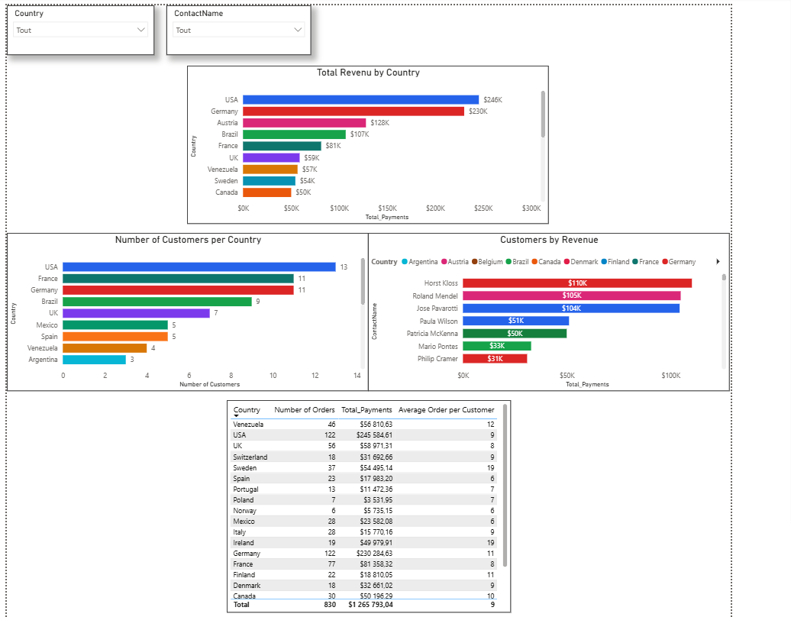Click the revenue chart vertical scrollbar
This screenshot has width=791, height=617.
click(x=543, y=114)
